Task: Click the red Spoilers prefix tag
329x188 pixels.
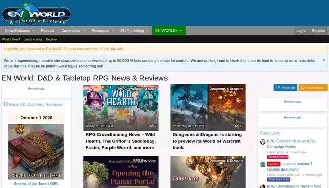Action: coord(273,164)
